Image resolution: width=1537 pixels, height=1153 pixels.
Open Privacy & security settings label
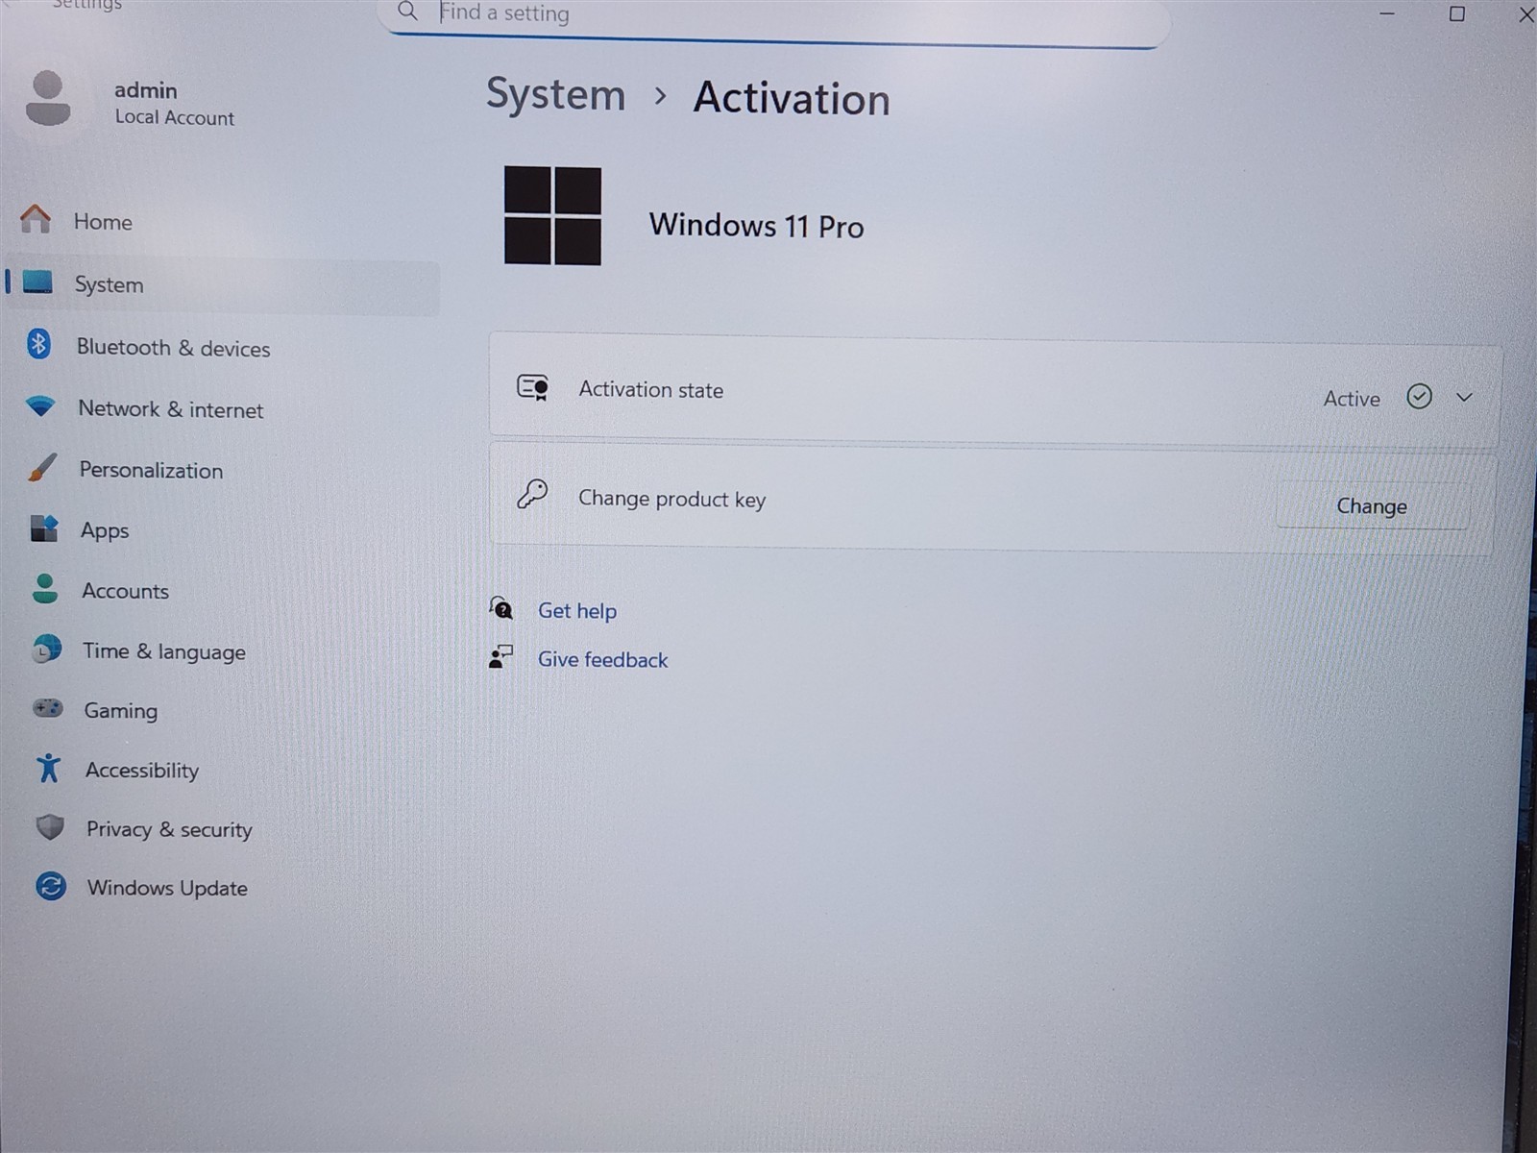point(169,829)
